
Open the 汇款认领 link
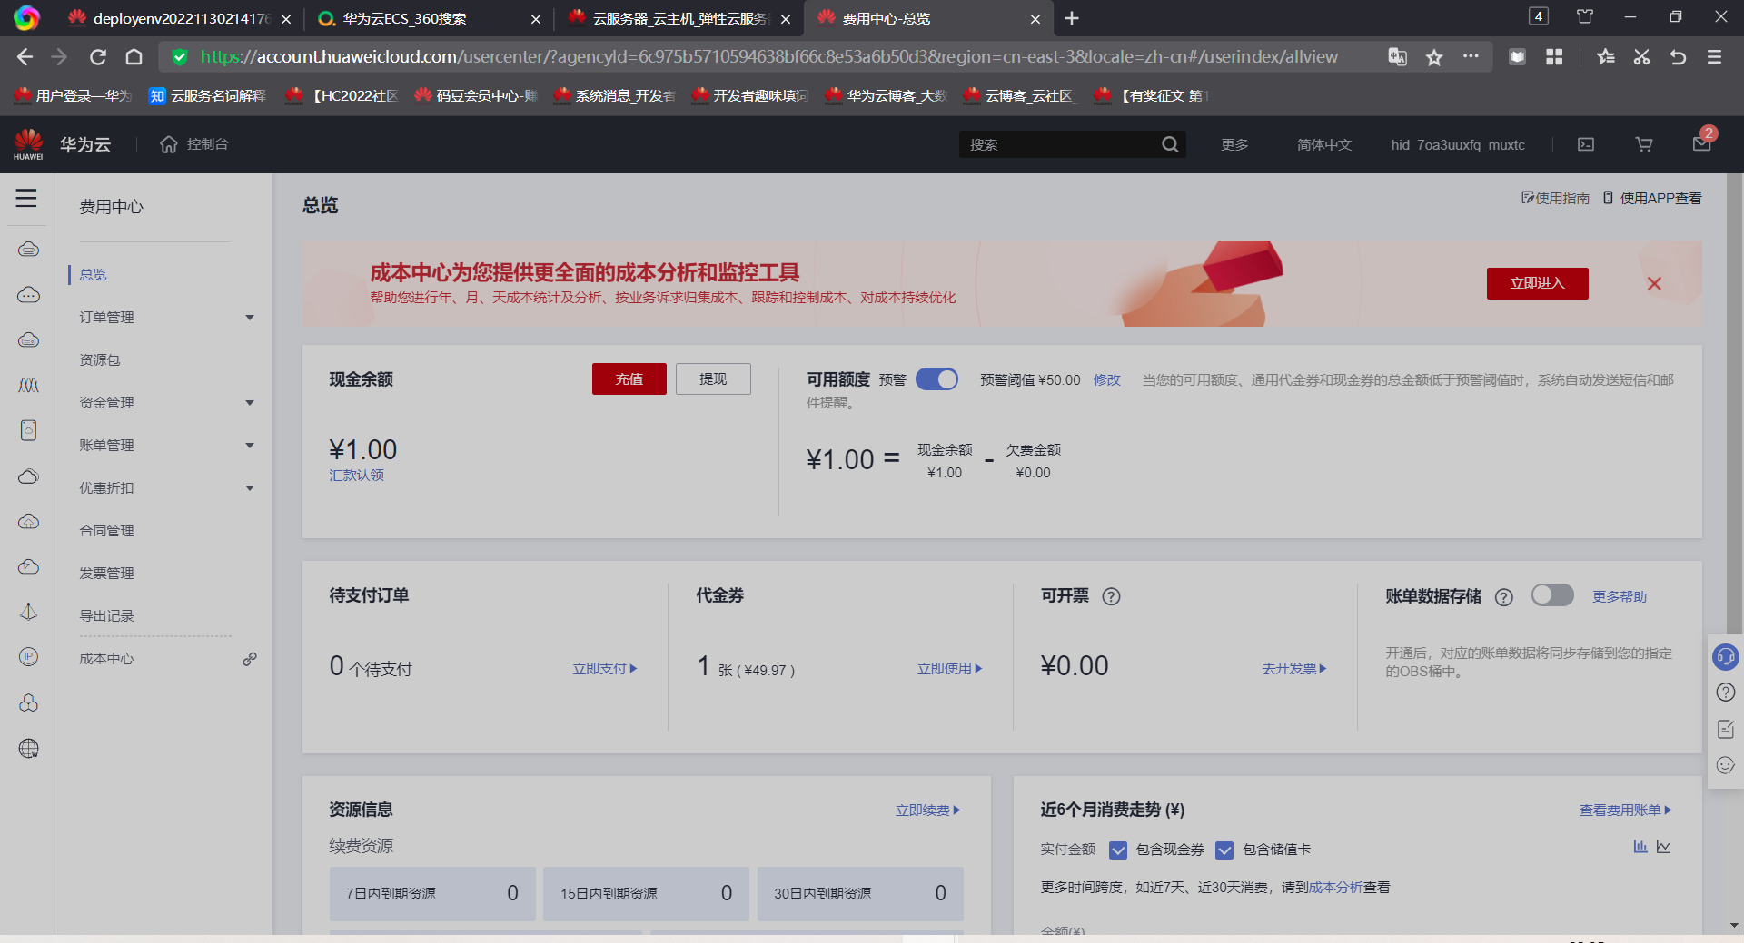pos(356,475)
